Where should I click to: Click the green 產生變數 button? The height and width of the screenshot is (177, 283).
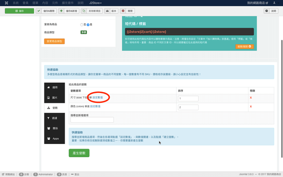click(79, 153)
